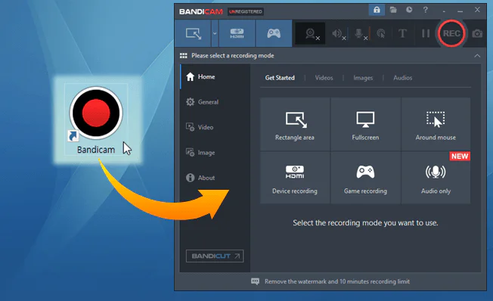Open the Bandicut link button
Screen dimensions: 493x301
click(x=215, y=256)
